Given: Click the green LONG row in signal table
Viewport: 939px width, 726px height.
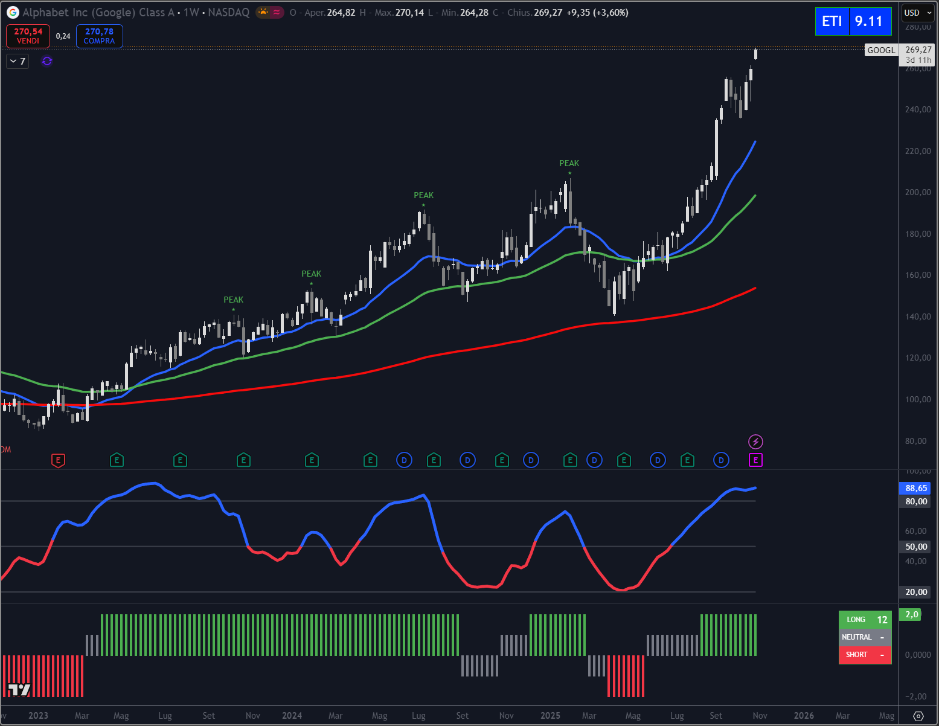Looking at the screenshot, I should point(865,620).
